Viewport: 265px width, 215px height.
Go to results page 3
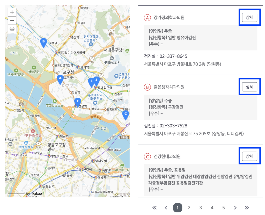[x=201, y=207]
